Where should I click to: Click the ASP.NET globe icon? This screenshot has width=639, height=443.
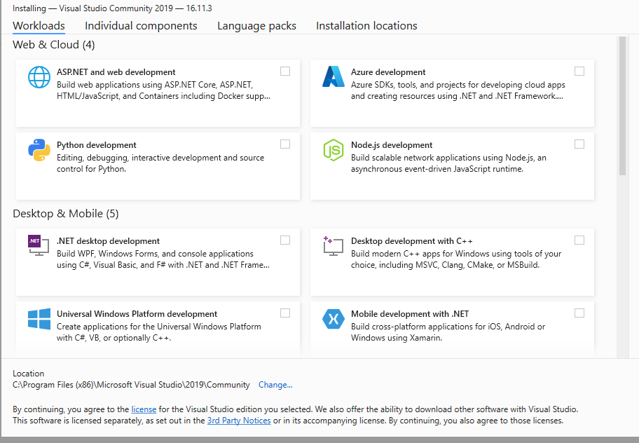click(39, 76)
